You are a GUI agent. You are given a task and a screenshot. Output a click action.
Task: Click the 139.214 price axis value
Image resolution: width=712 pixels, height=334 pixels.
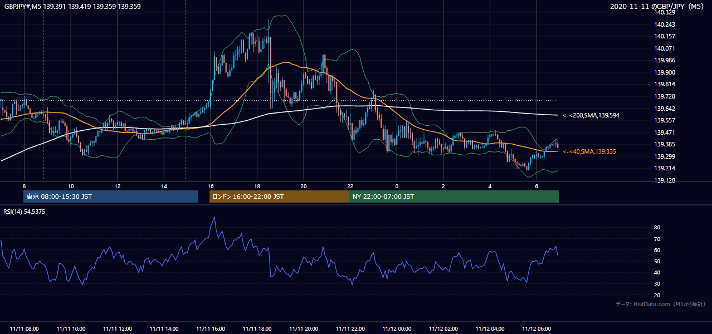click(665, 169)
